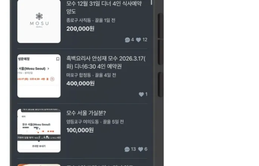This screenshot has width=259, height=166.
Task: Click the 400,000원 price
Action: 80,83
